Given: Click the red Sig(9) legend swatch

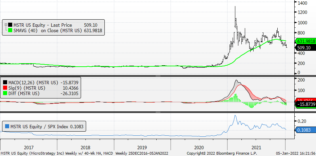Looking at the screenshot, I should (x=5, y=88).
